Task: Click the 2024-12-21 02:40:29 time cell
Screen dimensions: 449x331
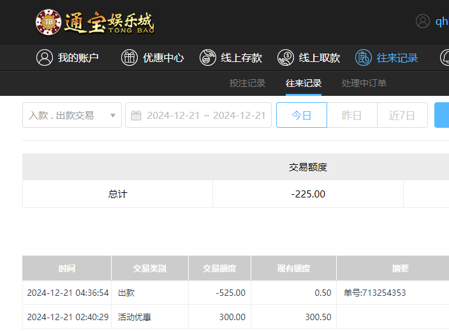Action: pos(68,317)
